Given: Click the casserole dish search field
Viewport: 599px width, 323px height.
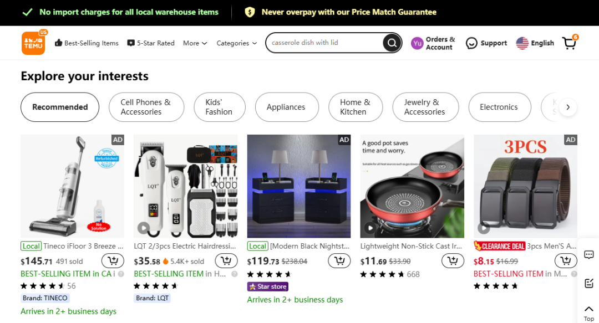Looking at the screenshot, I should point(324,43).
